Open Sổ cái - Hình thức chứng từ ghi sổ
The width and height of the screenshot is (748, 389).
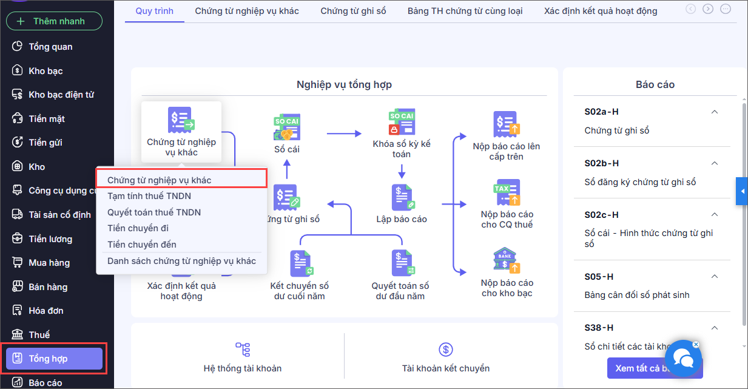(649, 238)
